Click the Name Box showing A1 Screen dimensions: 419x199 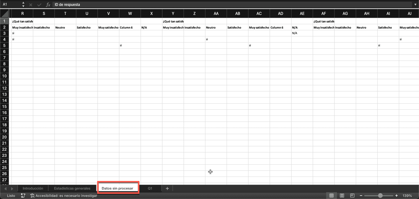point(11,5)
